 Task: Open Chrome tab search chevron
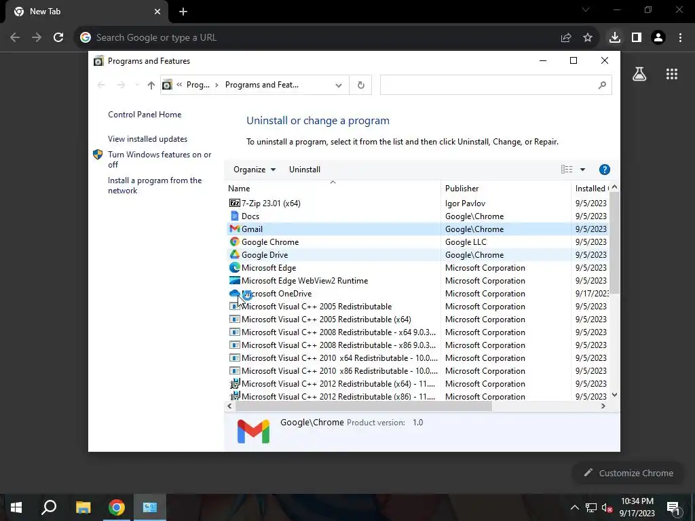586,10
